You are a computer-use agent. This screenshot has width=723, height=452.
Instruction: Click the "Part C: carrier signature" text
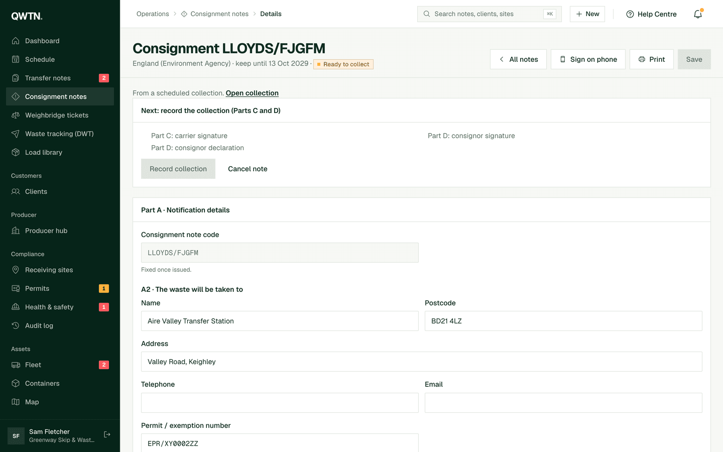[189, 136]
